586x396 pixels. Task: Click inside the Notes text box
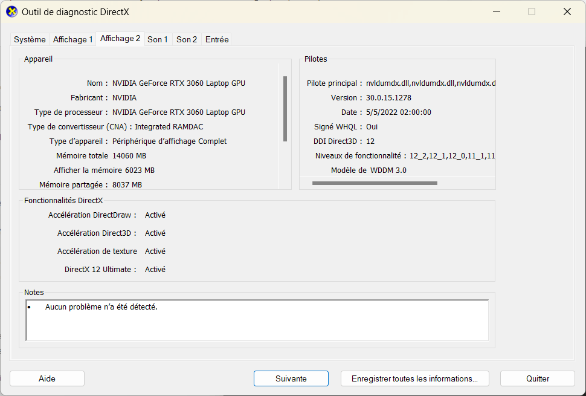(x=257, y=320)
